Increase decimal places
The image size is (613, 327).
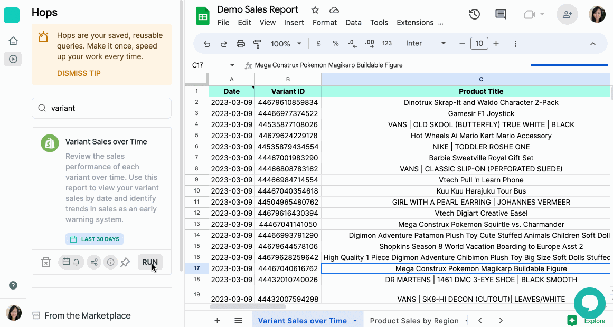tap(370, 43)
